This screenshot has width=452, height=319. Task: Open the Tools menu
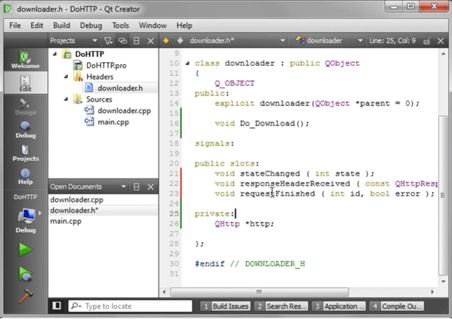[120, 25]
